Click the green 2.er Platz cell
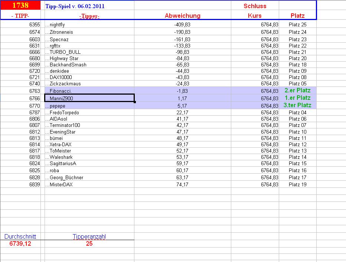Viewport: 346px width, 262px height. pos(297,91)
